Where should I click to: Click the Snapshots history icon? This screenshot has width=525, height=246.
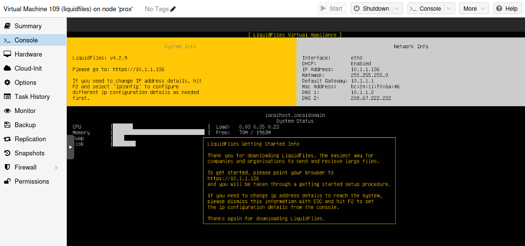pyautogui.click(x=7, y=153)
